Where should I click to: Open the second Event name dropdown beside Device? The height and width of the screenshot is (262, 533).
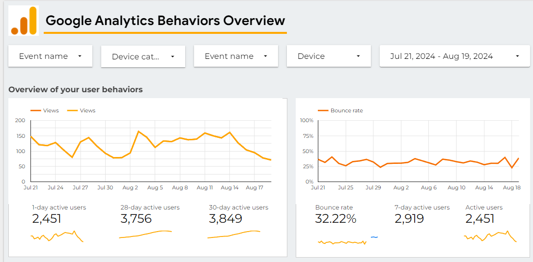[x=236, y=56]
